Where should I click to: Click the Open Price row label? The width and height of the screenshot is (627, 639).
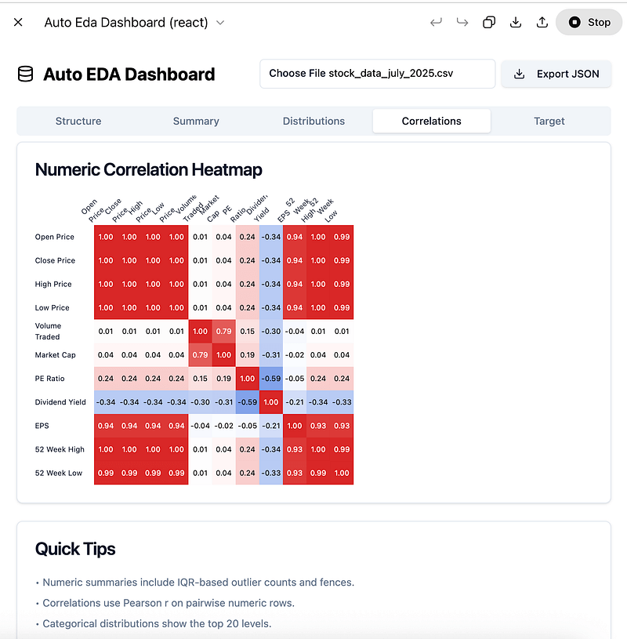[x=55, y=237]
